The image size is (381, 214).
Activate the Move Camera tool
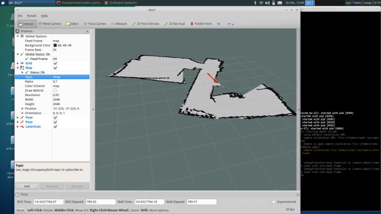(50, 24)
